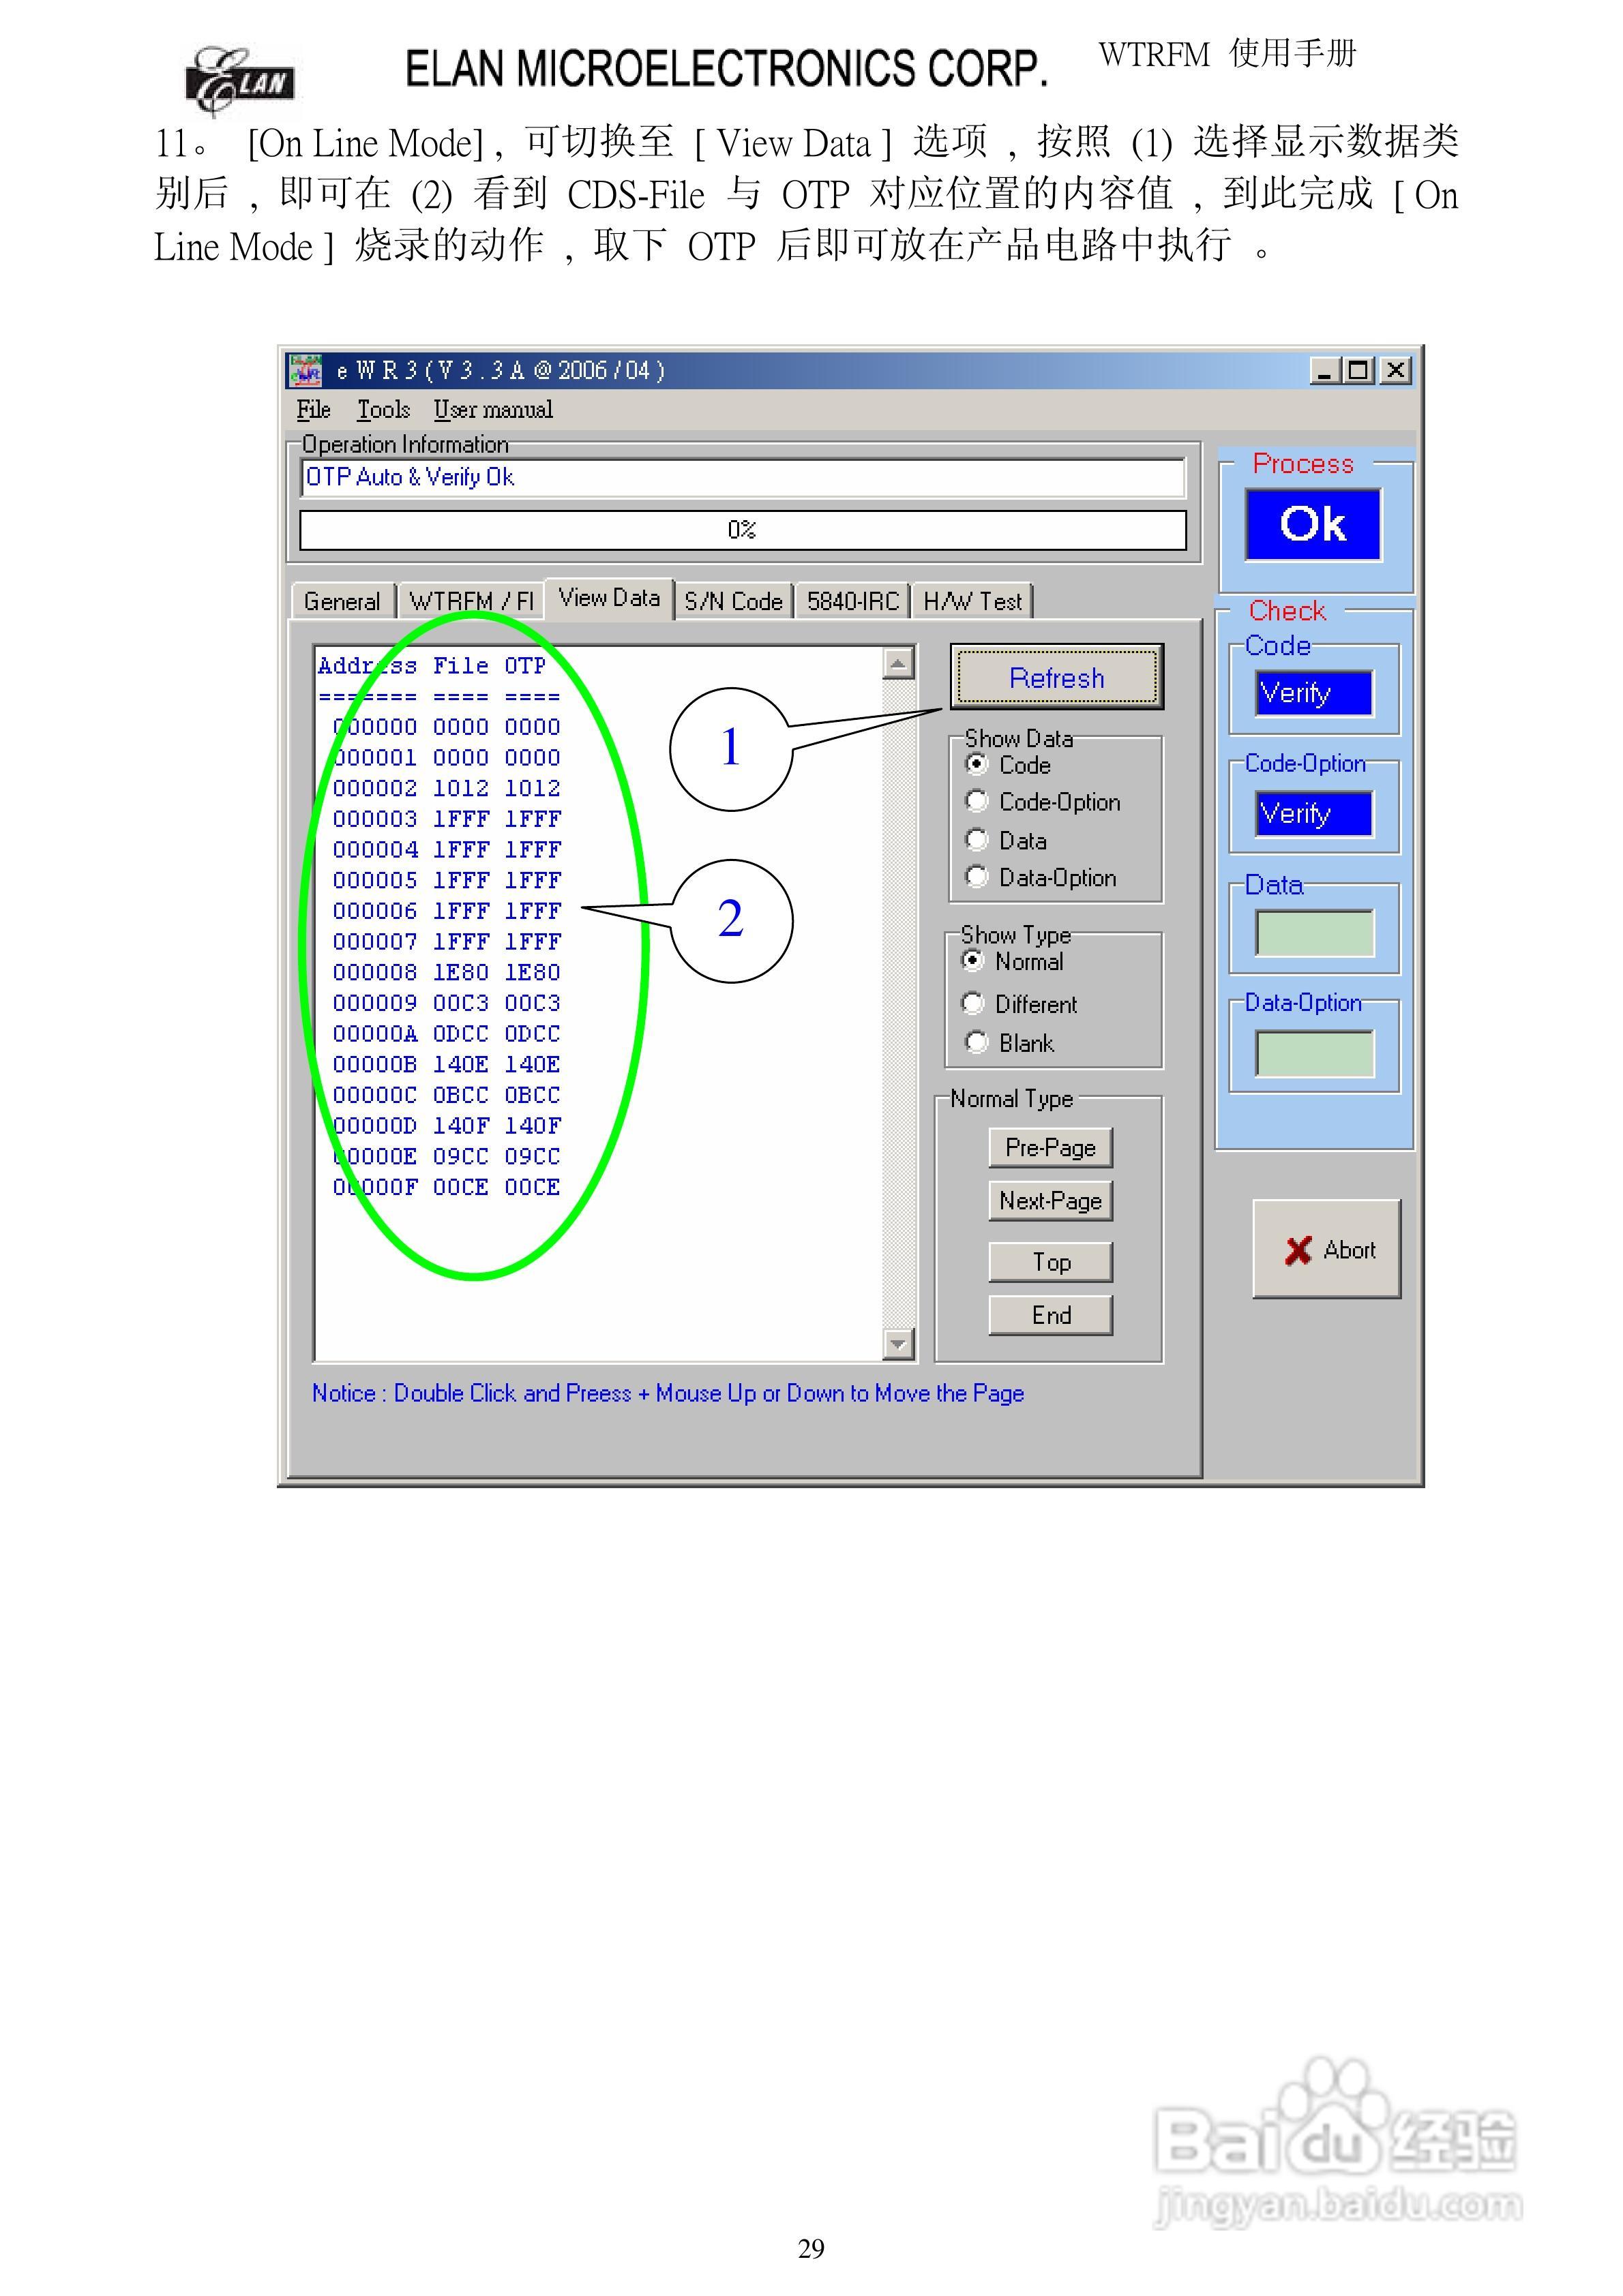Image resolution: width=1623 pixels, height=2296 pixels.
Task: Switch to the General tab
Action: tap(342, 601)
